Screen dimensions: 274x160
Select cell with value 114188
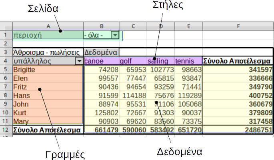(x=133, y=95)
